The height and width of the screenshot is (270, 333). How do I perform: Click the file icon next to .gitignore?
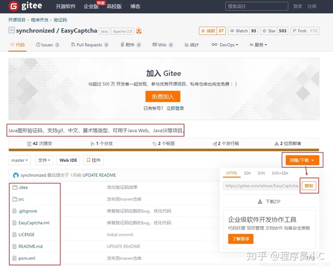tap(14, 211)
